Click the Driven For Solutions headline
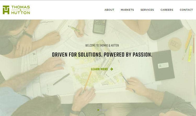This screenshot has height=116, width=196. 102,55
